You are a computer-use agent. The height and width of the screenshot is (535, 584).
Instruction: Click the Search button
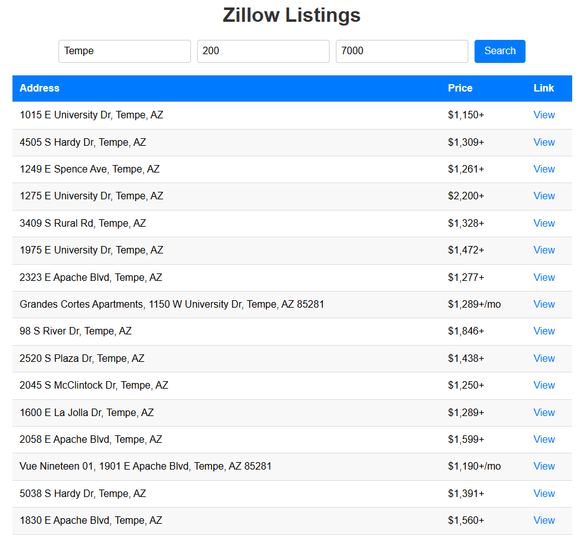[499, 51]
